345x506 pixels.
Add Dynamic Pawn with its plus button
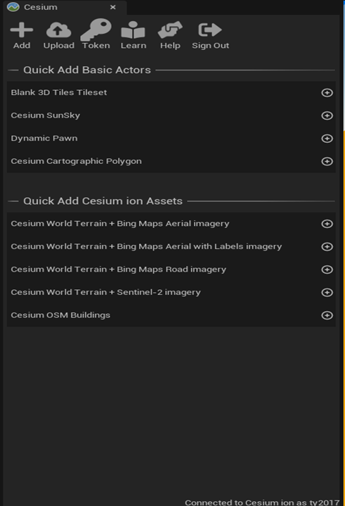pyautogui.click(x=327, y=139)
